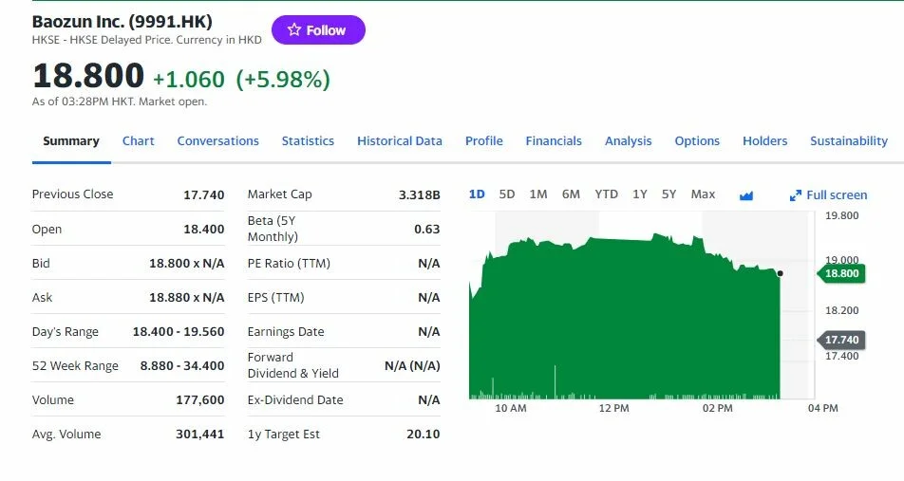The image size is (904, 481).
Task: Select the 6M chart range
Action: tap(571, 194)
